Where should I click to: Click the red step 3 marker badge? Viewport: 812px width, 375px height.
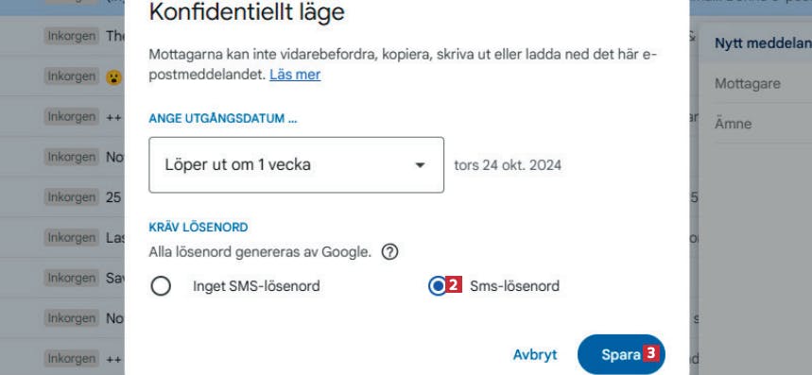651,353
